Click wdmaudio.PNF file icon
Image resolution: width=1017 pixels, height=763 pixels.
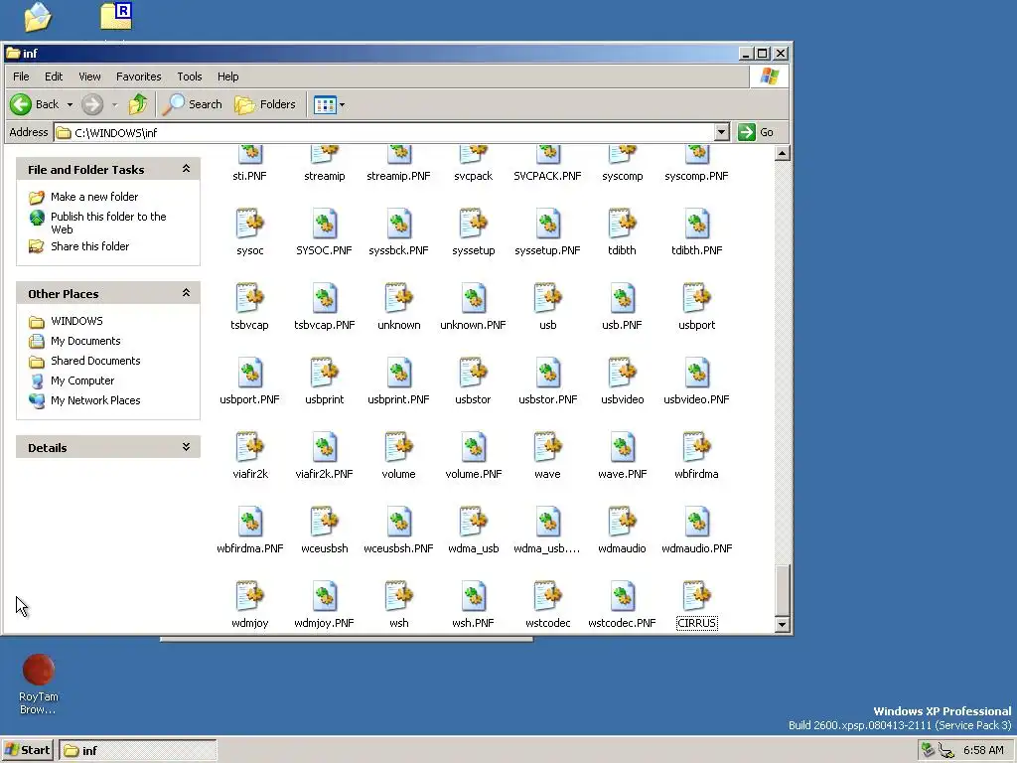click(x=696, y=523)
